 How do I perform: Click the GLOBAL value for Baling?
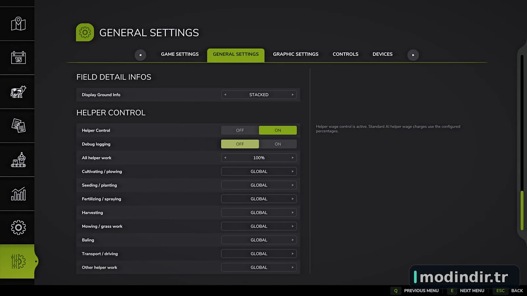(259, 240)
